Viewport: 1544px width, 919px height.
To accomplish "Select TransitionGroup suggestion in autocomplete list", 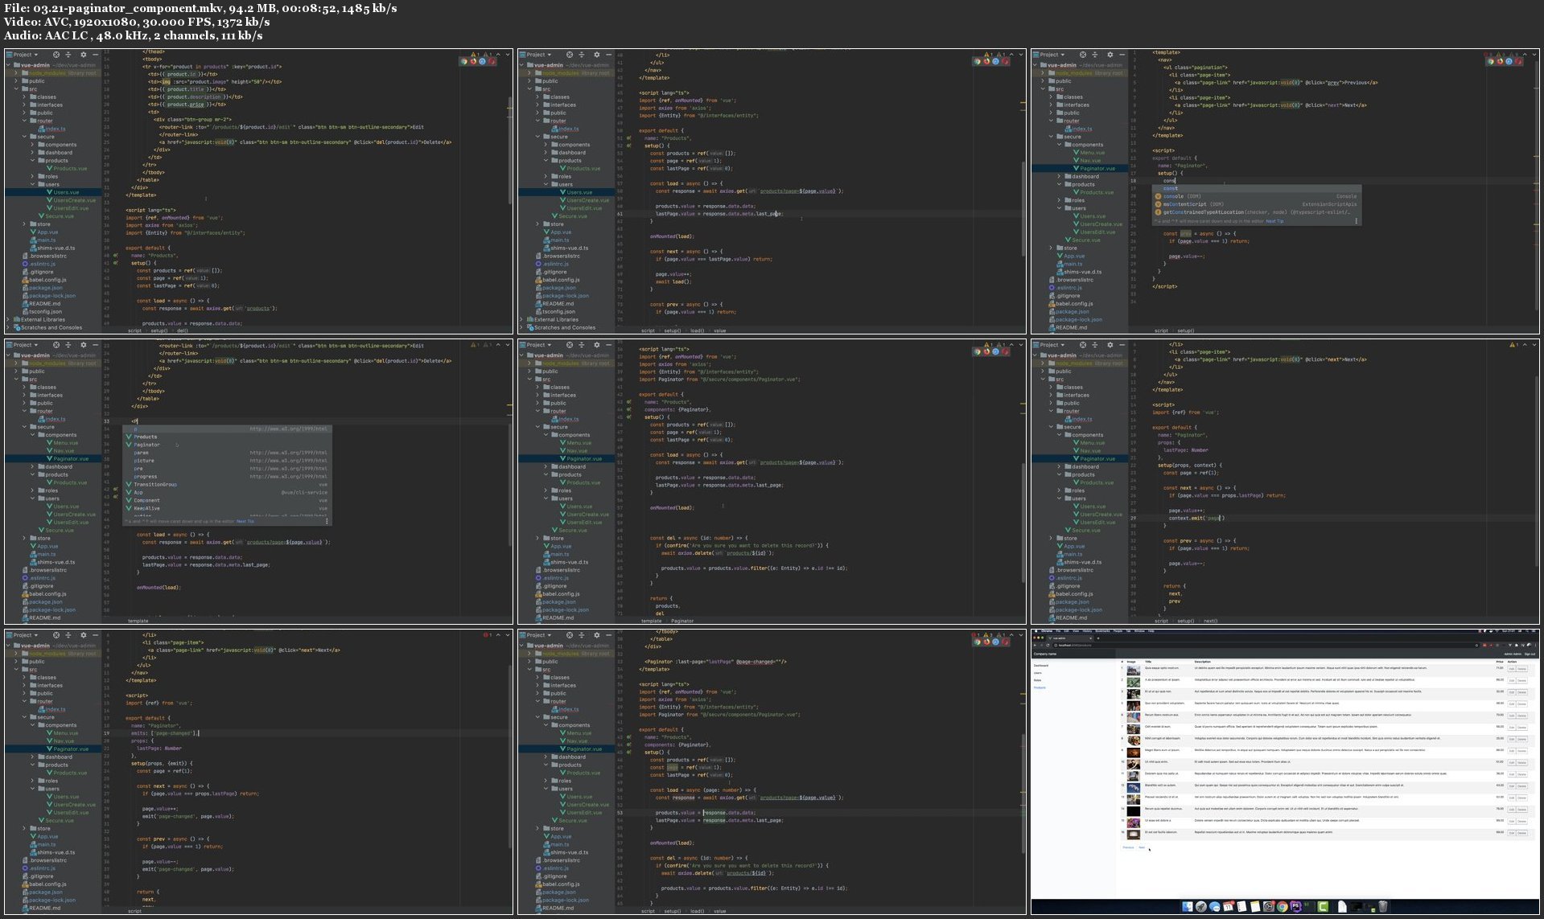I will 227,485.
